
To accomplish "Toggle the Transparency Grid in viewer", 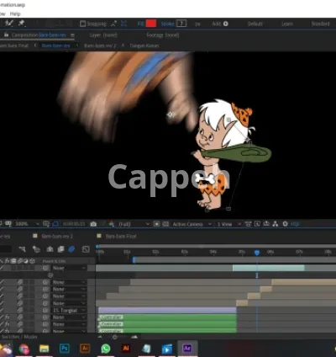I will point(165,224).
